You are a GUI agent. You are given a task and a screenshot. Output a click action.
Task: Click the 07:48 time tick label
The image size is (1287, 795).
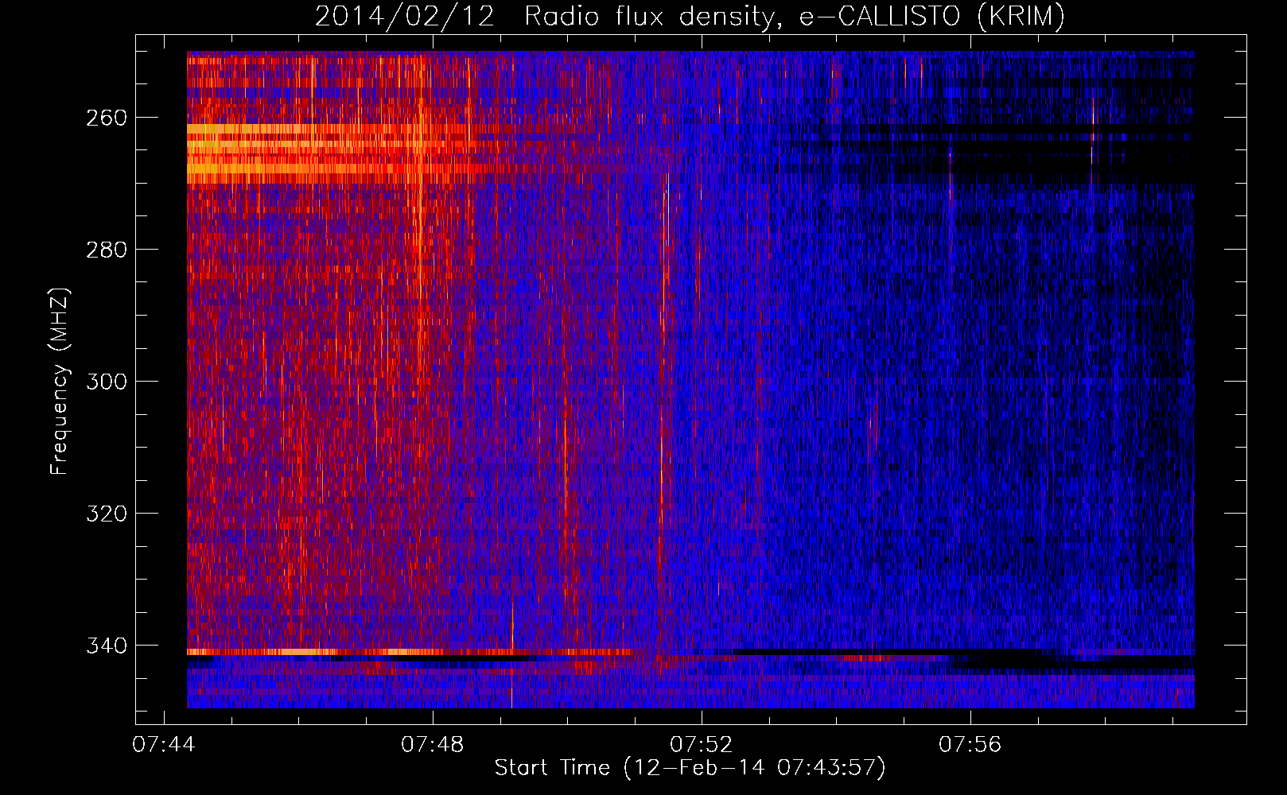(x=433, y=745)
